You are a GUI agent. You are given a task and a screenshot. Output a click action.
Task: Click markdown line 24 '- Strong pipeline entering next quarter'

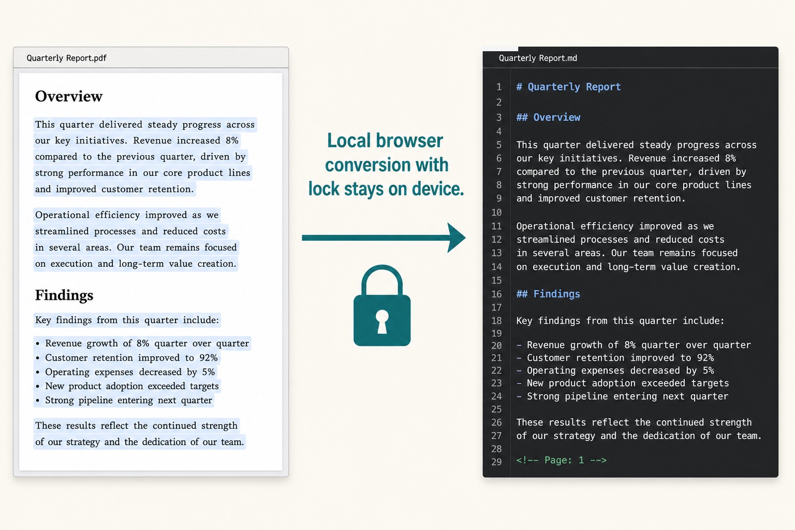tap(622, 396)
